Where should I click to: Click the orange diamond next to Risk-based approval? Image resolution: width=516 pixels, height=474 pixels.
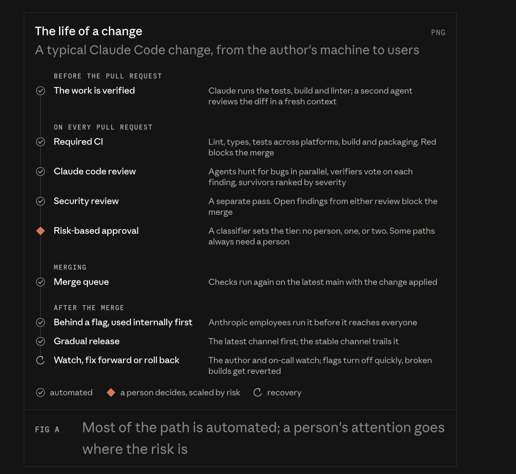tap(40, 231)
